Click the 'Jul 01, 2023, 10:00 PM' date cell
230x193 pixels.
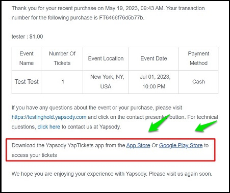click(x=154, y=82)
